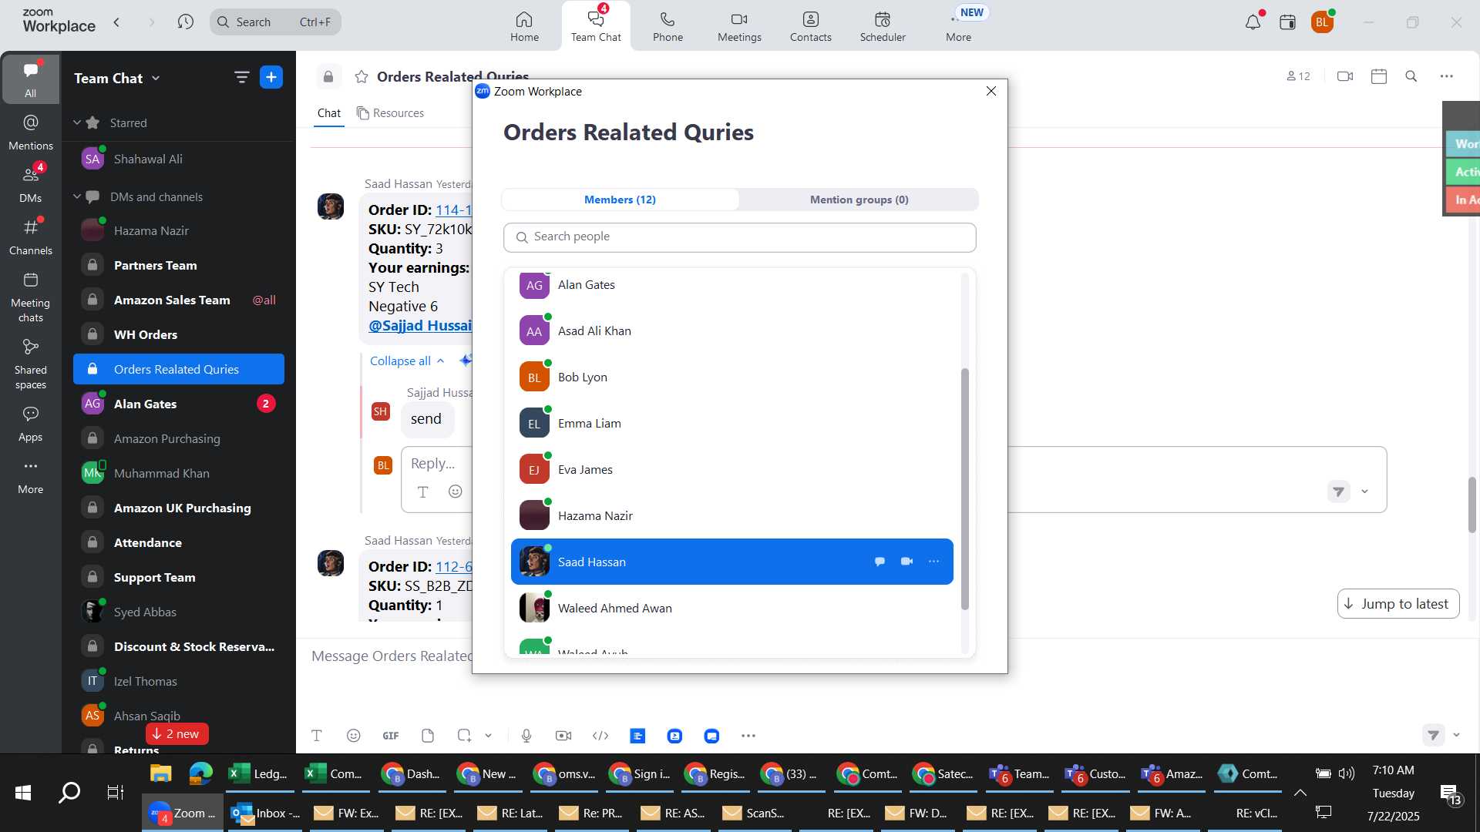This screenshot has height=832, width=1480.
Task: Switch to the Chat tab
Action: coord(329,113)
